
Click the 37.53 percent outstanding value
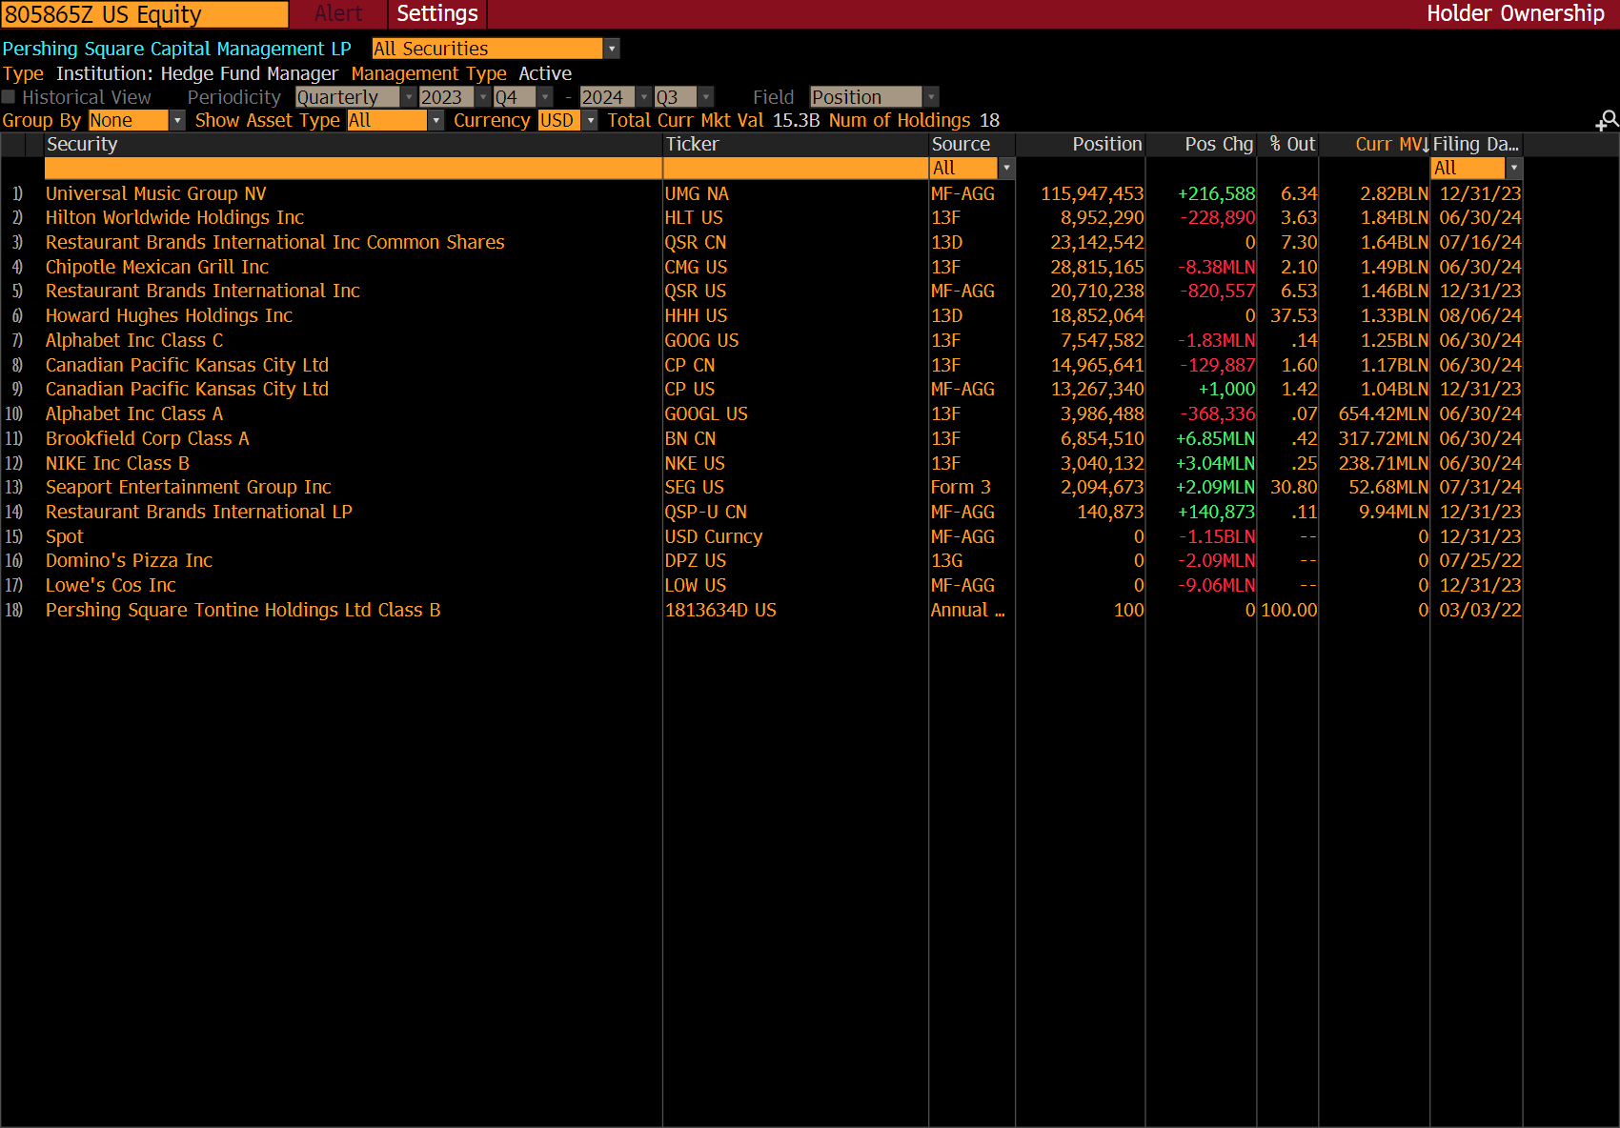tap(1293, 315)
